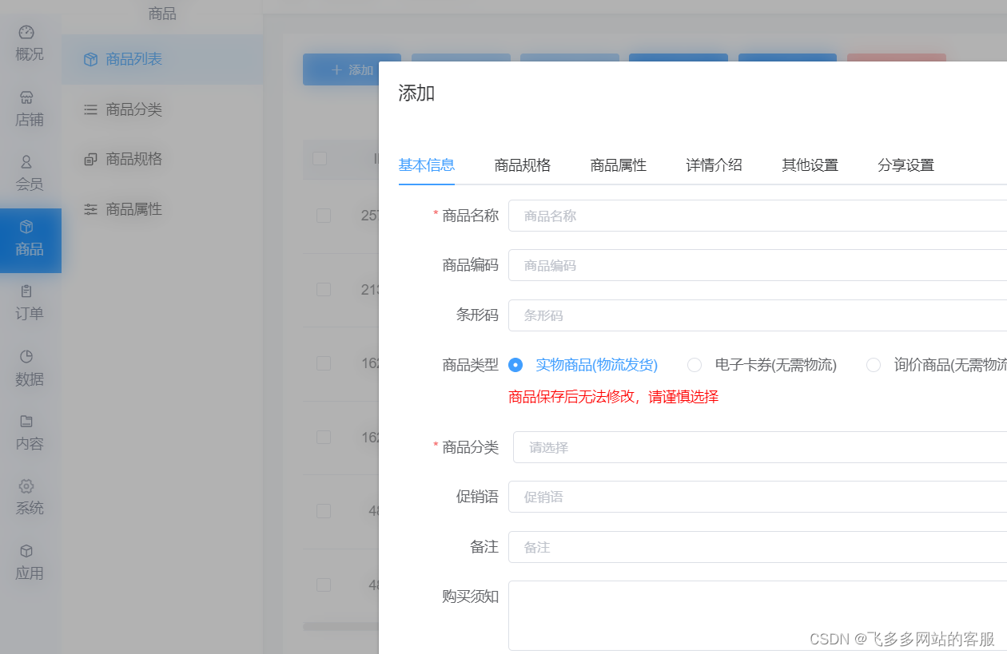
Task: Click the 促销语 input field
Action: 758,497
